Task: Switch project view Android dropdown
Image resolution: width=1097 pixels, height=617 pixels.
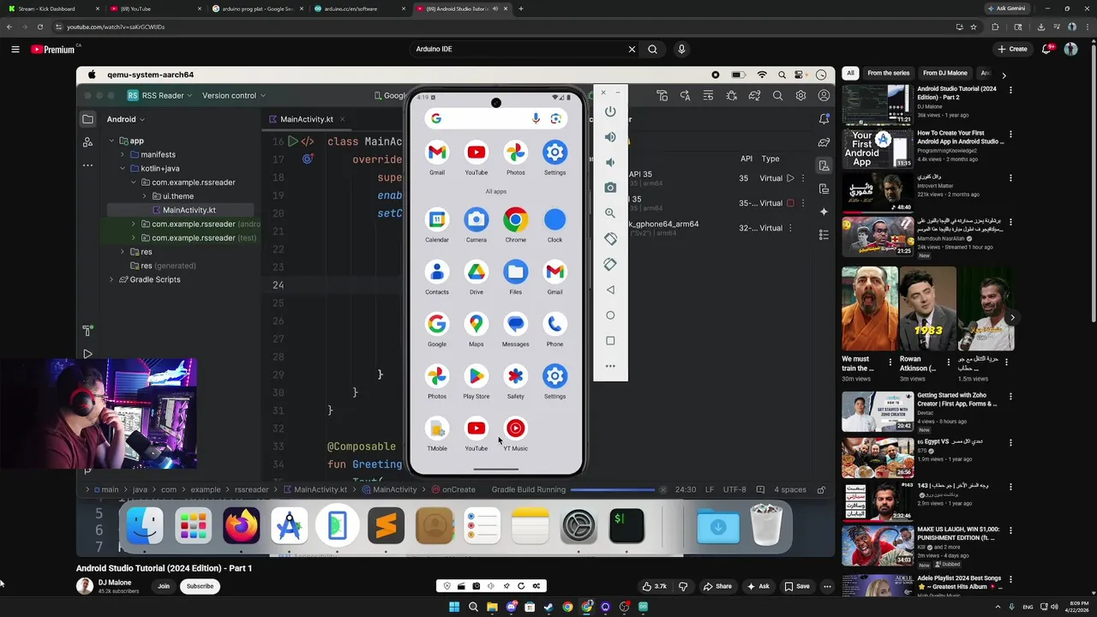Action: point(126,119)
